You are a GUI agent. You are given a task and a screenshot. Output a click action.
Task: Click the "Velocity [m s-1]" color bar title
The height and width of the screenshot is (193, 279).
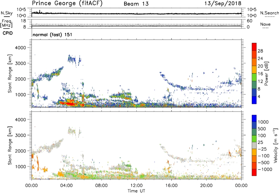coord(276,145)
